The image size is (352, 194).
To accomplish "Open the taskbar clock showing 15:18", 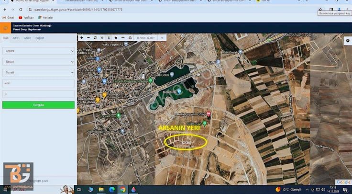I will click(x=333, y=190).
